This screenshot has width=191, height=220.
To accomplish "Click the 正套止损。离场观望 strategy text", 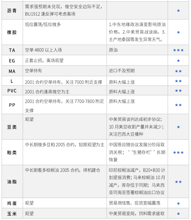I will click(x=44, y=61).
